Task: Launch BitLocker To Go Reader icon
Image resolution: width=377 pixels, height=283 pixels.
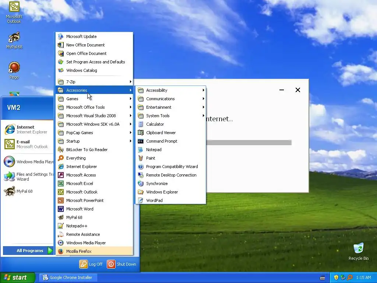Action: [x=61, y=150]
